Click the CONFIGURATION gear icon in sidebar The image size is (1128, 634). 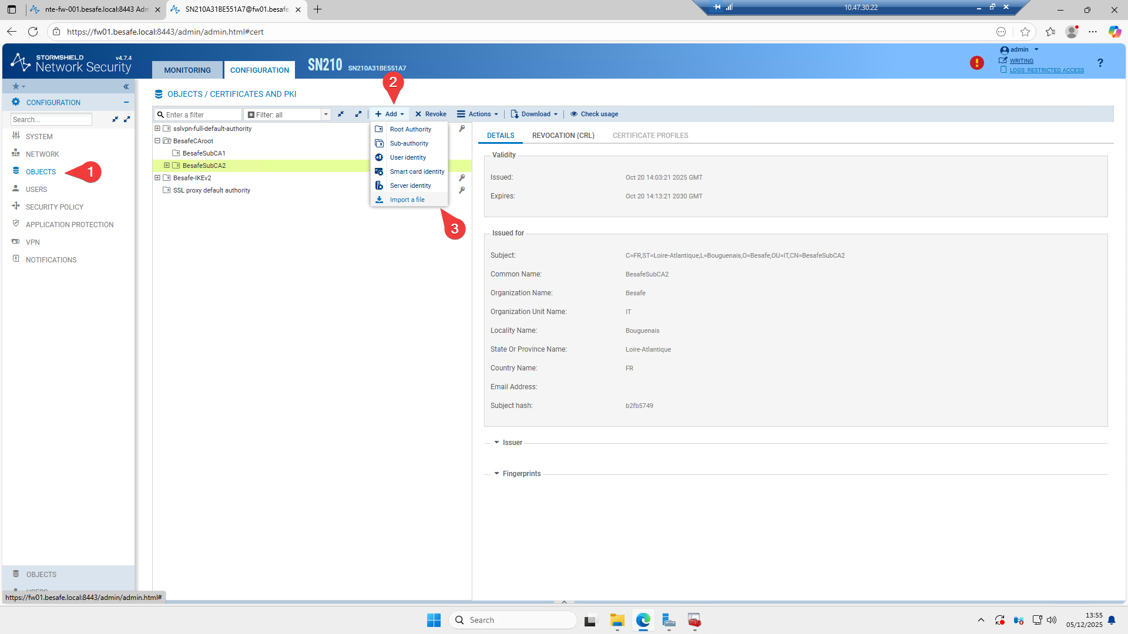[x=16, y=102]
